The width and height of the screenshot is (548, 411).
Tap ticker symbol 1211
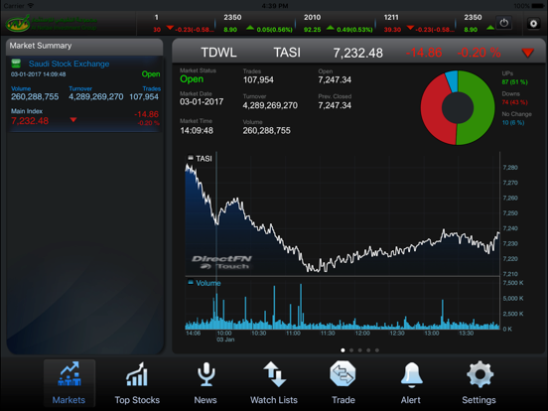[x=391, y=17]
